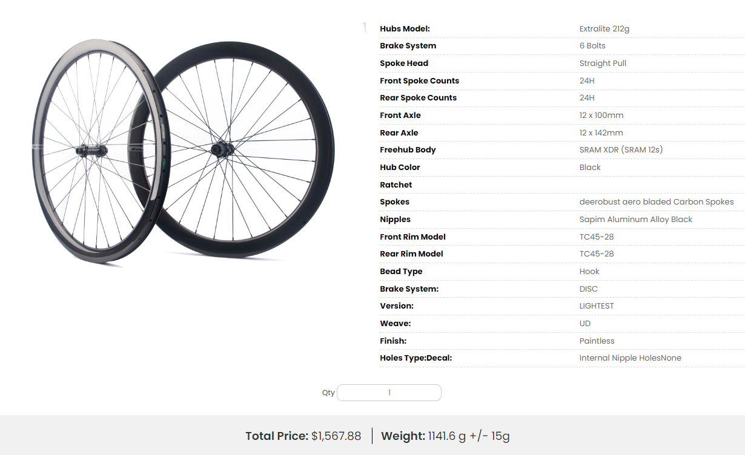Screen dimensions: 745x455
Task: Select the Extralite 212g hub value
Action: point(604,28)
